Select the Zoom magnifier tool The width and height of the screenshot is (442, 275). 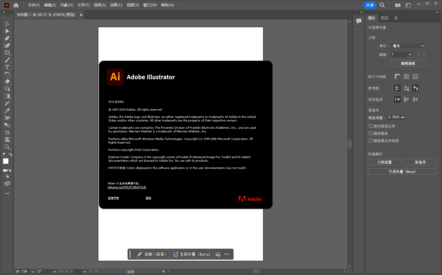[x=7, y=147]
